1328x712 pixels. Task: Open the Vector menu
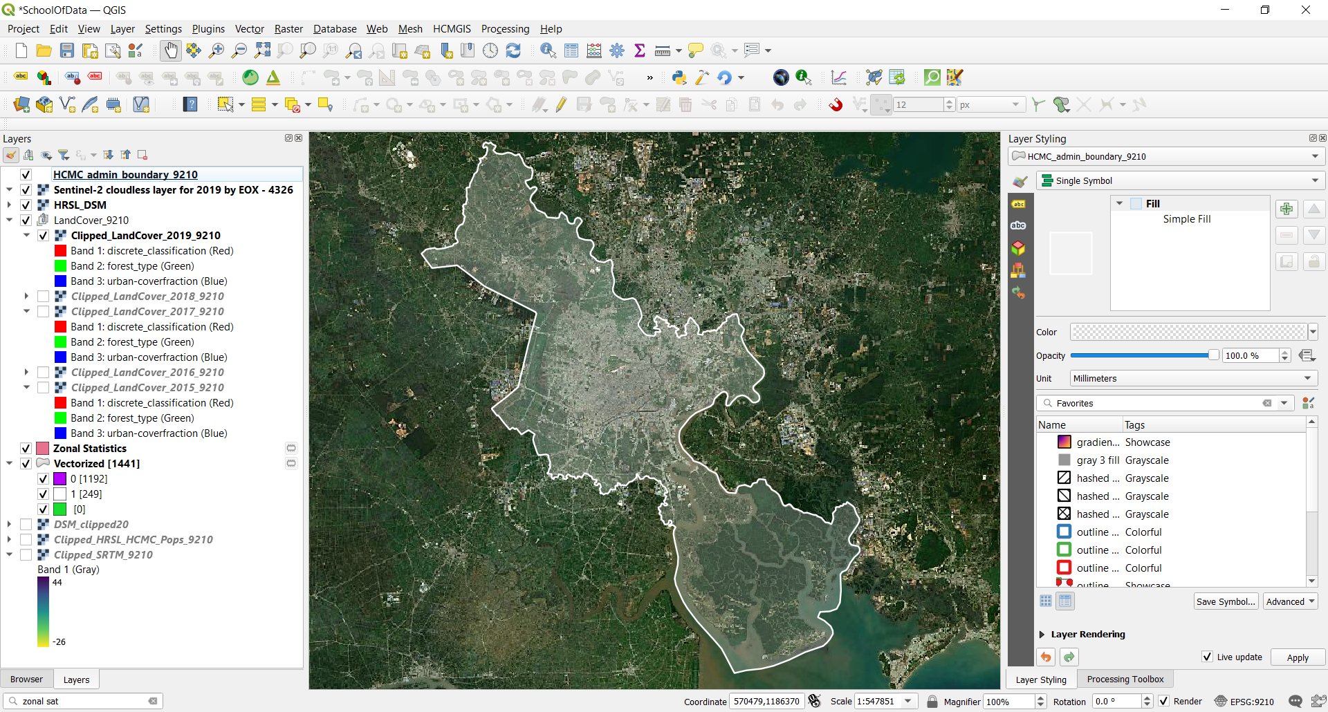[249, 29]
